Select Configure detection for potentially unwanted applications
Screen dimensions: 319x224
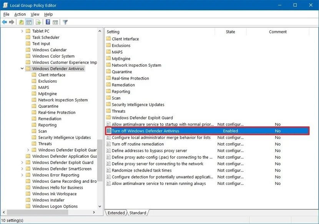(207, 177)
